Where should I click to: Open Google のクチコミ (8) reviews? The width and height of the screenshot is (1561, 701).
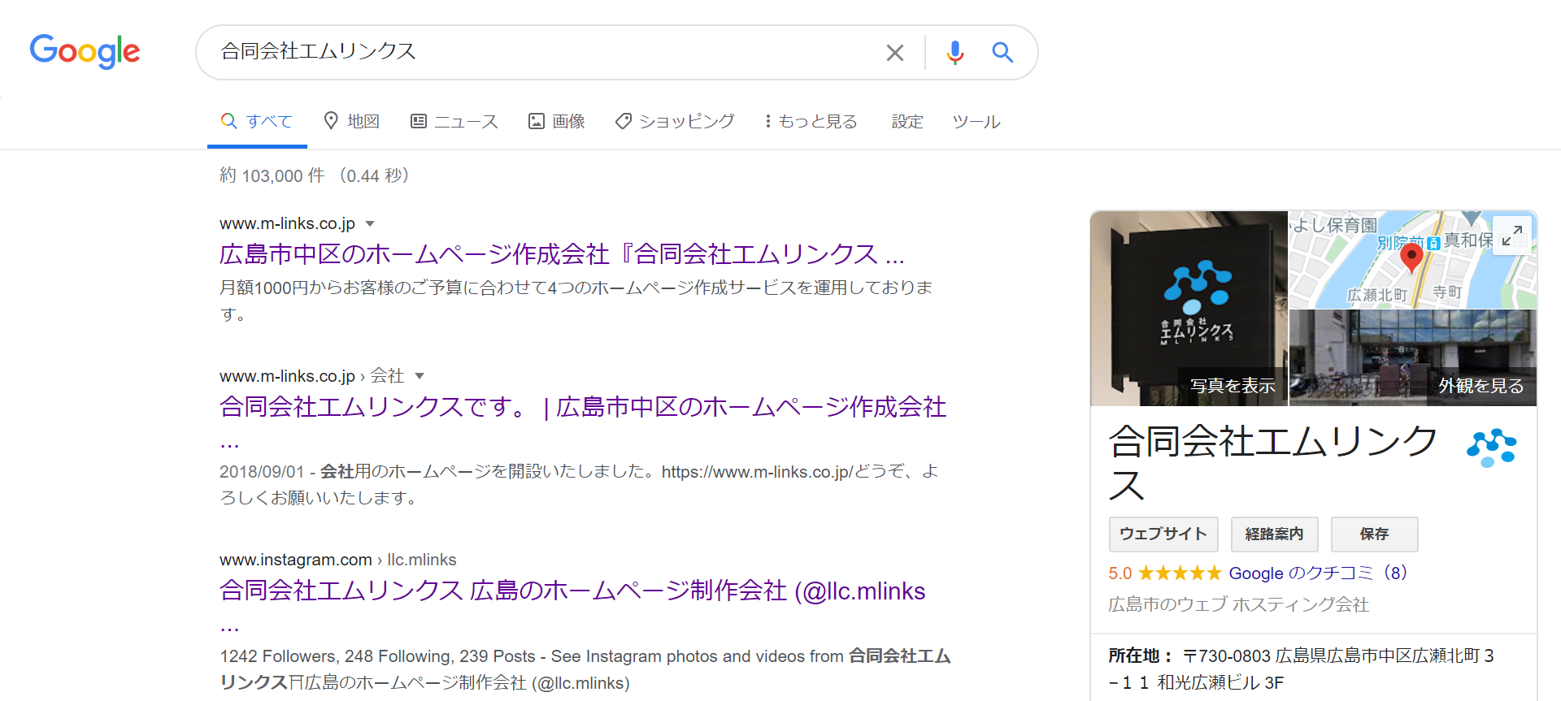coord(1318,573)
